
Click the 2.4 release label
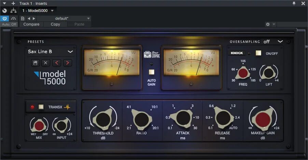(x=237, y=117)
